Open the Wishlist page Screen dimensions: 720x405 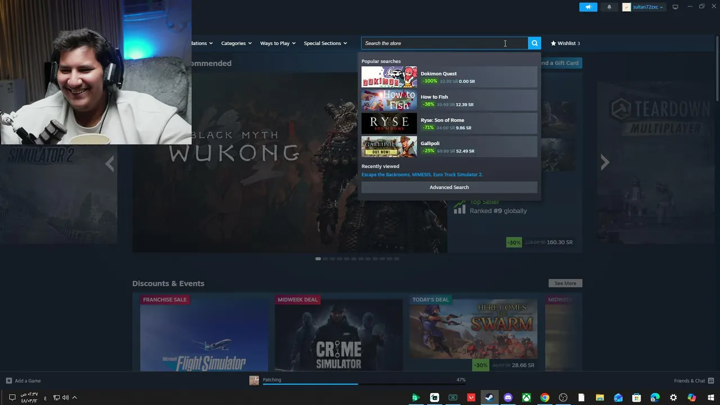(x=565, y=43)
